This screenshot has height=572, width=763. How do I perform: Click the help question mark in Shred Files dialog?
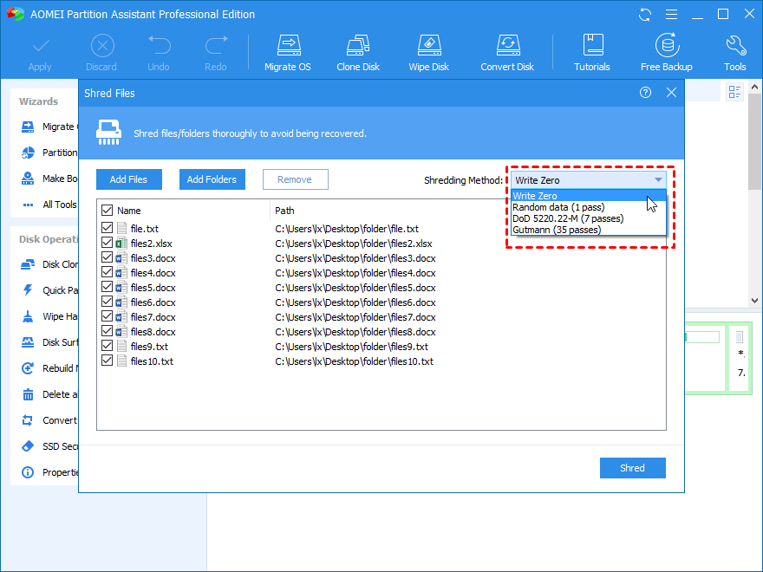645,93
